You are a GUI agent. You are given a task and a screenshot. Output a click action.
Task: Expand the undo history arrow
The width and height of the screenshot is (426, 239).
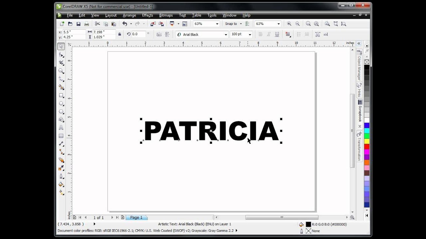click(x=131, y=24)
